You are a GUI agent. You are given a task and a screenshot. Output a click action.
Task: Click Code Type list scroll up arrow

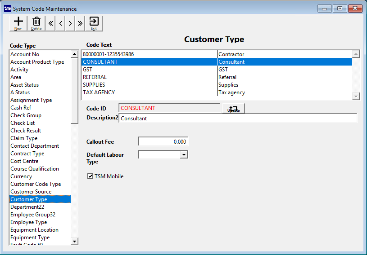74,54
